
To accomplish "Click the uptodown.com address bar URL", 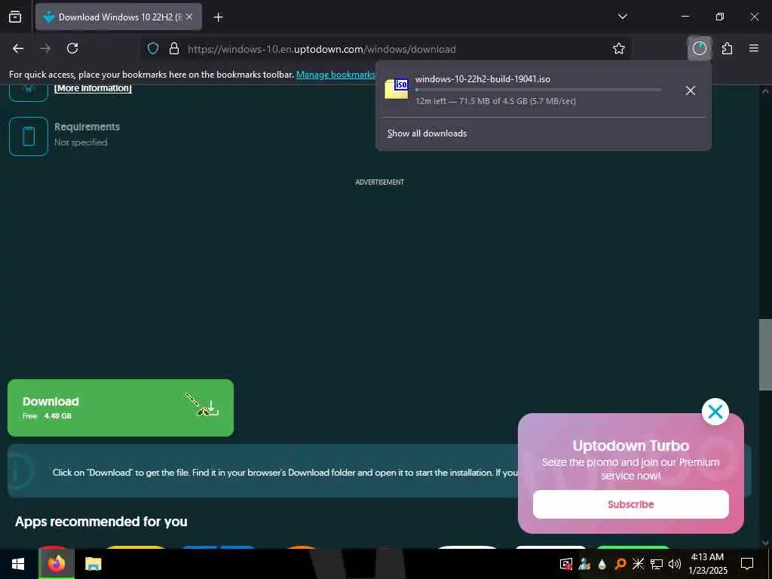I will (x=321, y=49).
